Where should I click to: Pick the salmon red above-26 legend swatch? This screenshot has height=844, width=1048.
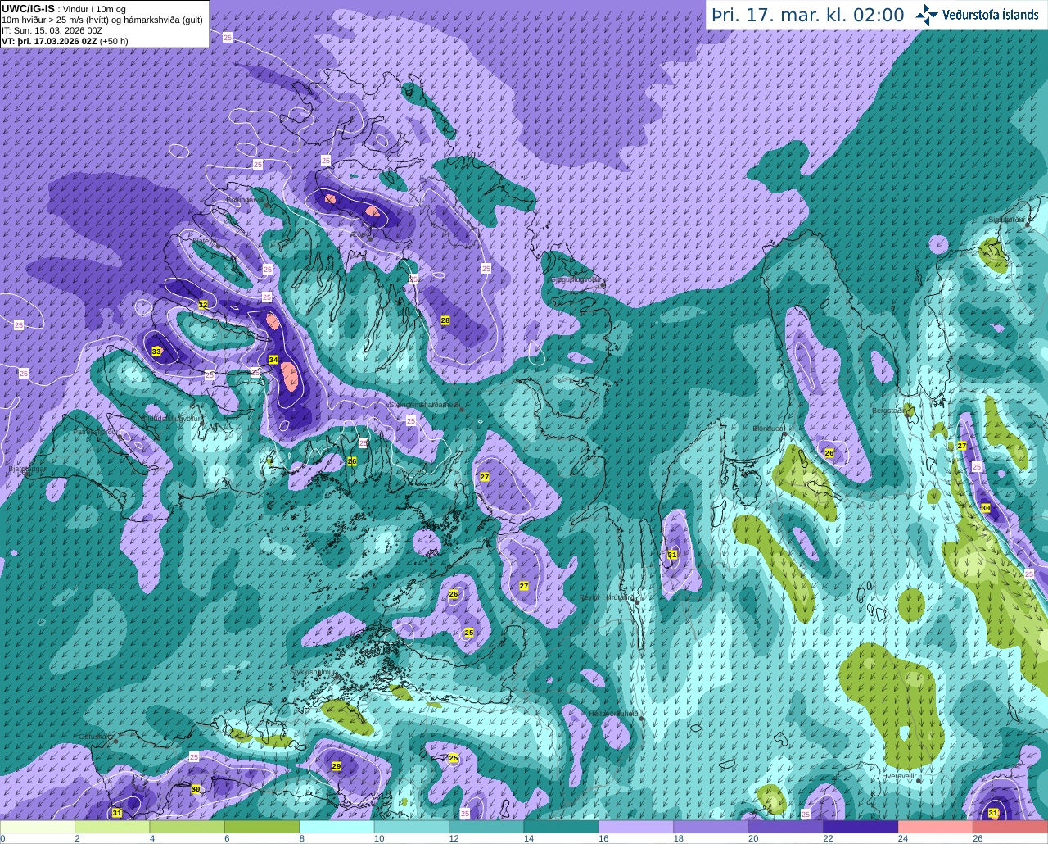click(x=1010, y=827)
